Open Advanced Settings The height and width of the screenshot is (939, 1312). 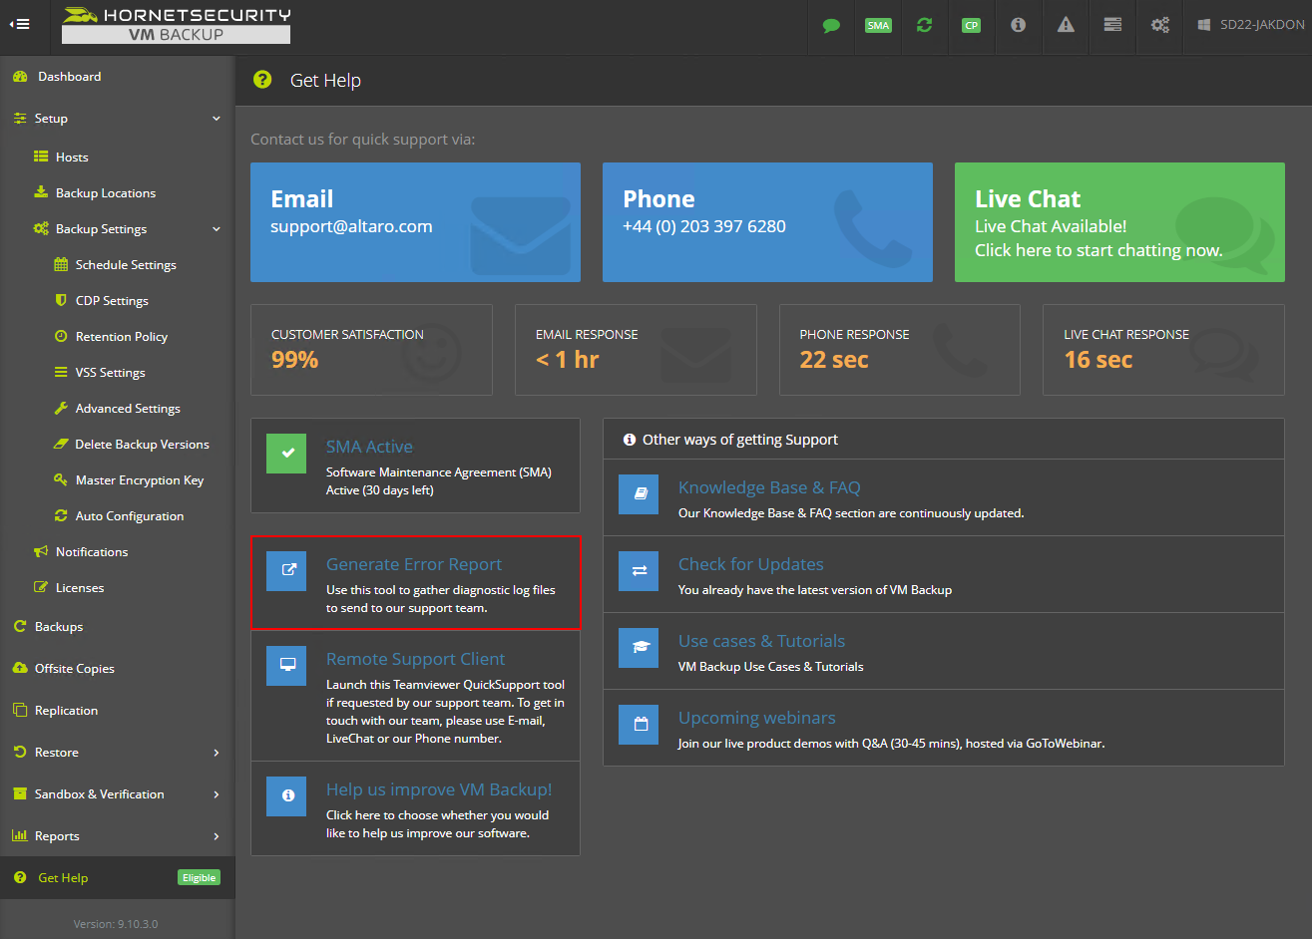128,409
